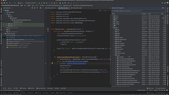Open the Profiler tool window

[63, 88]
